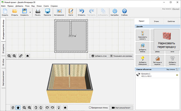Click Добавить колонну button
Screen dimensions: 181x111
point(172,61)
